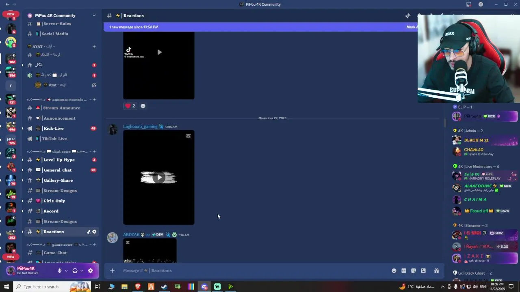
Task: Open the server labeled r
Action: [x=11, y=86]
